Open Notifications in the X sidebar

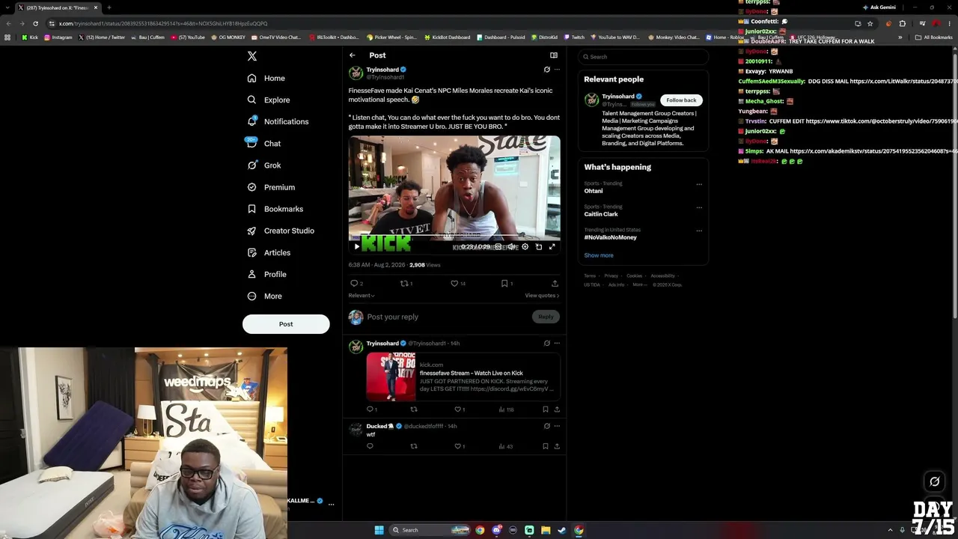pos(278,121)
